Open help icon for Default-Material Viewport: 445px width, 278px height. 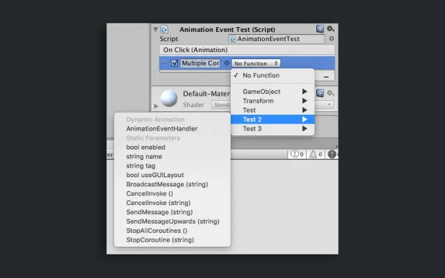point(320,93)
